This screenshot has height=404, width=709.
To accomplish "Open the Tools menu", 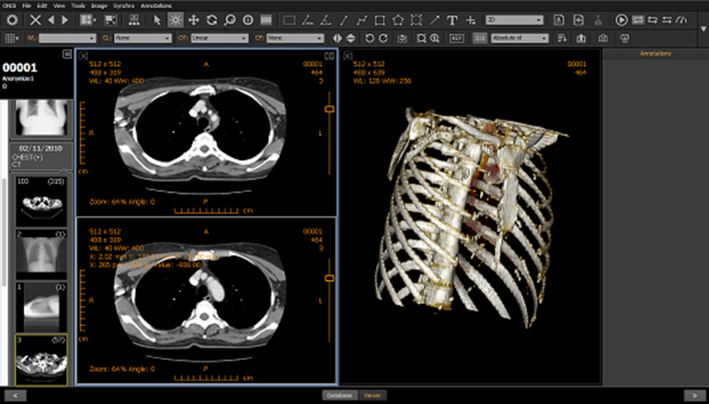I will 78,6.
